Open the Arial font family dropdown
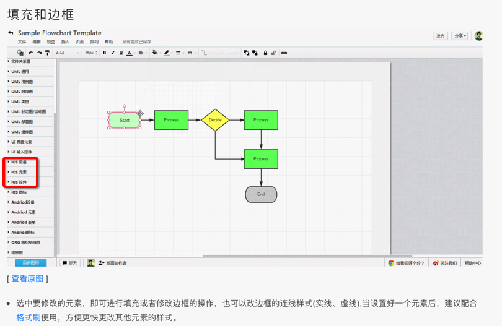The width and height of the screenshot is (502, 326). 67,53
